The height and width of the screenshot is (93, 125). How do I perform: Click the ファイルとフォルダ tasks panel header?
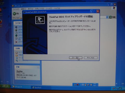tap(18, 23)
